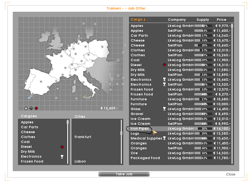This screenshot has height=188, width=252.
Task: Sort the job offers by Price
Action: click(221, 20)
